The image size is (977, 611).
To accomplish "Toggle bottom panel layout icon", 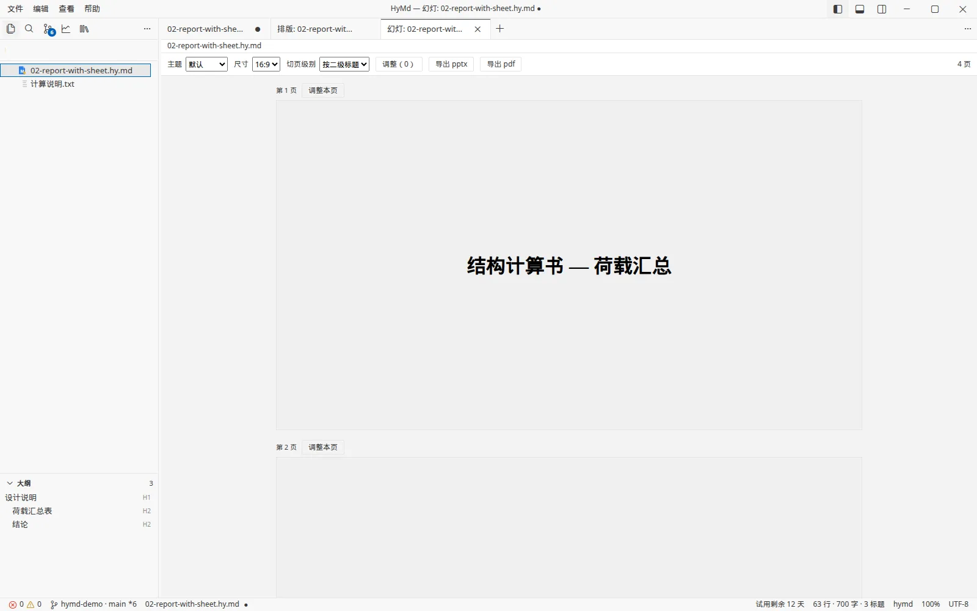I will coord(860,9).
